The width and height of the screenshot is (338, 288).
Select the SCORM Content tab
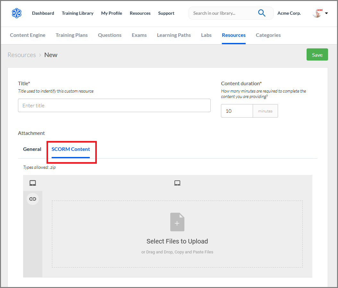point(71,149)
